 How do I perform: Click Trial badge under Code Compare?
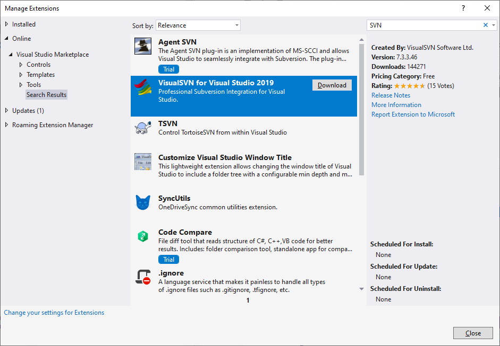point(168,260)
